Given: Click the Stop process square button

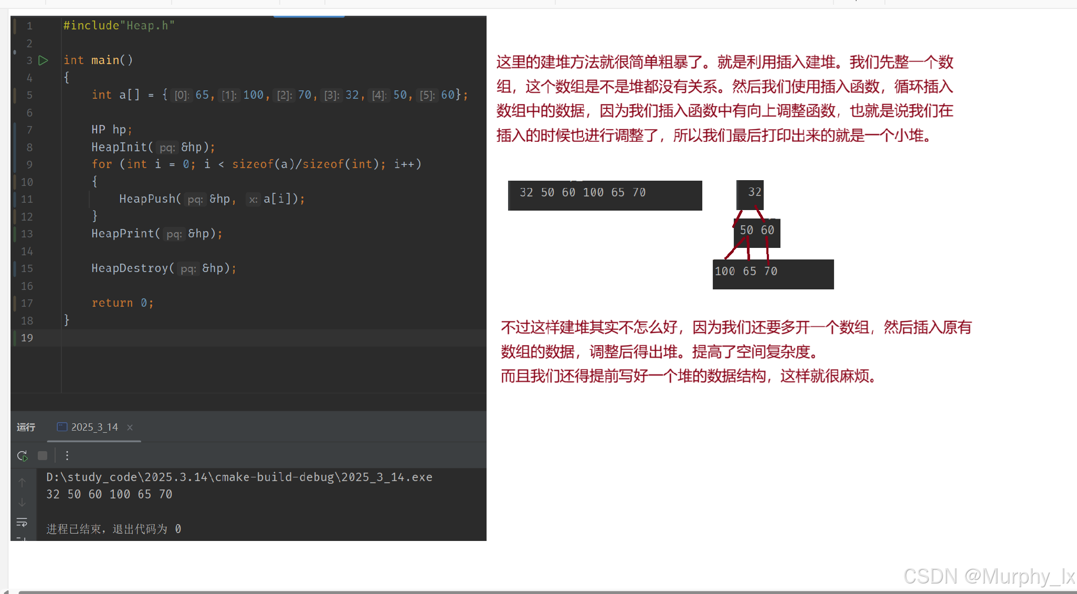Looking at the screenshot, I should tap(43, 456).
